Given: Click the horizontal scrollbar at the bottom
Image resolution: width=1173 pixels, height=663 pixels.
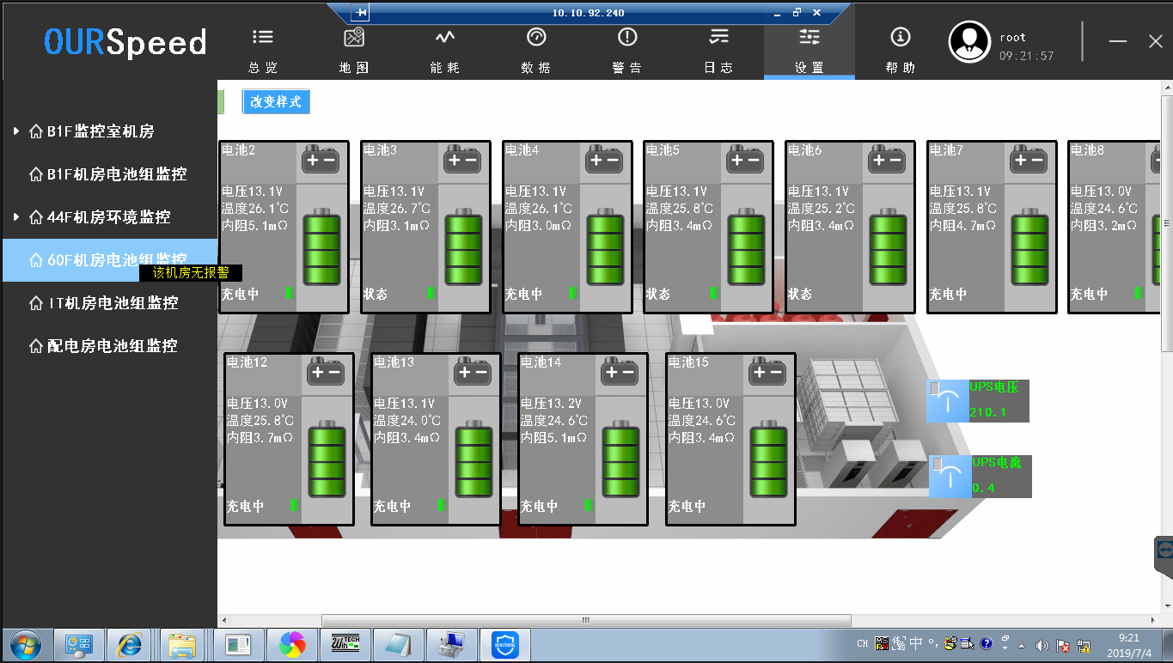Looking at the screenshot, I should [x=586, y=620].
